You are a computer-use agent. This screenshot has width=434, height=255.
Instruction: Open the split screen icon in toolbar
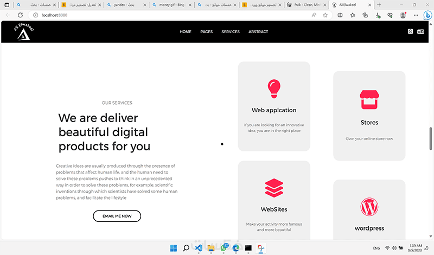click(340, 15)
